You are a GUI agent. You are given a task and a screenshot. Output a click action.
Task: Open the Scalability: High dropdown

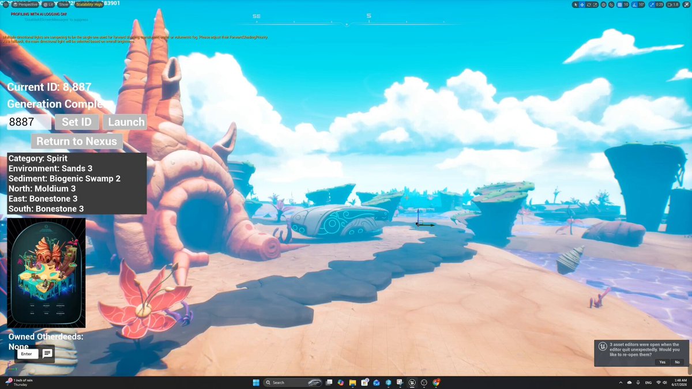(89, 4)
